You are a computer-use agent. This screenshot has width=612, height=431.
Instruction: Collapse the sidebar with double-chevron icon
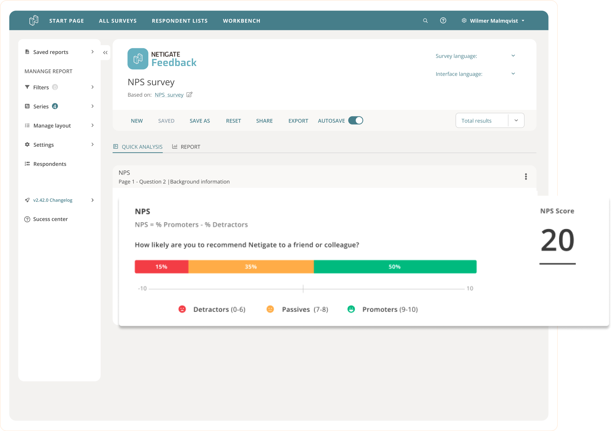click(105, 53)
